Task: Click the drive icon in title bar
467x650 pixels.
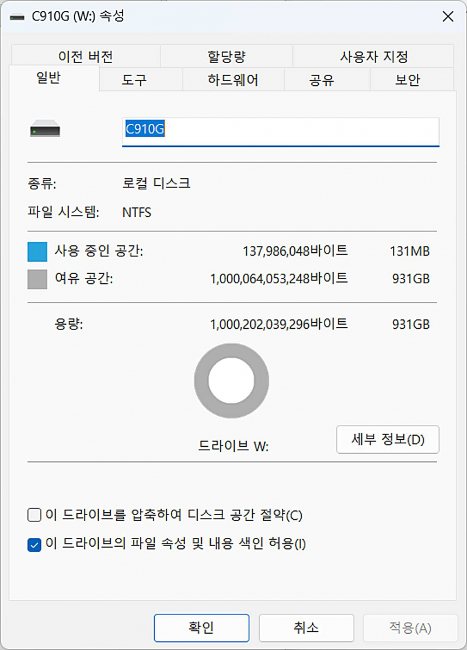Action: [18, 17]
